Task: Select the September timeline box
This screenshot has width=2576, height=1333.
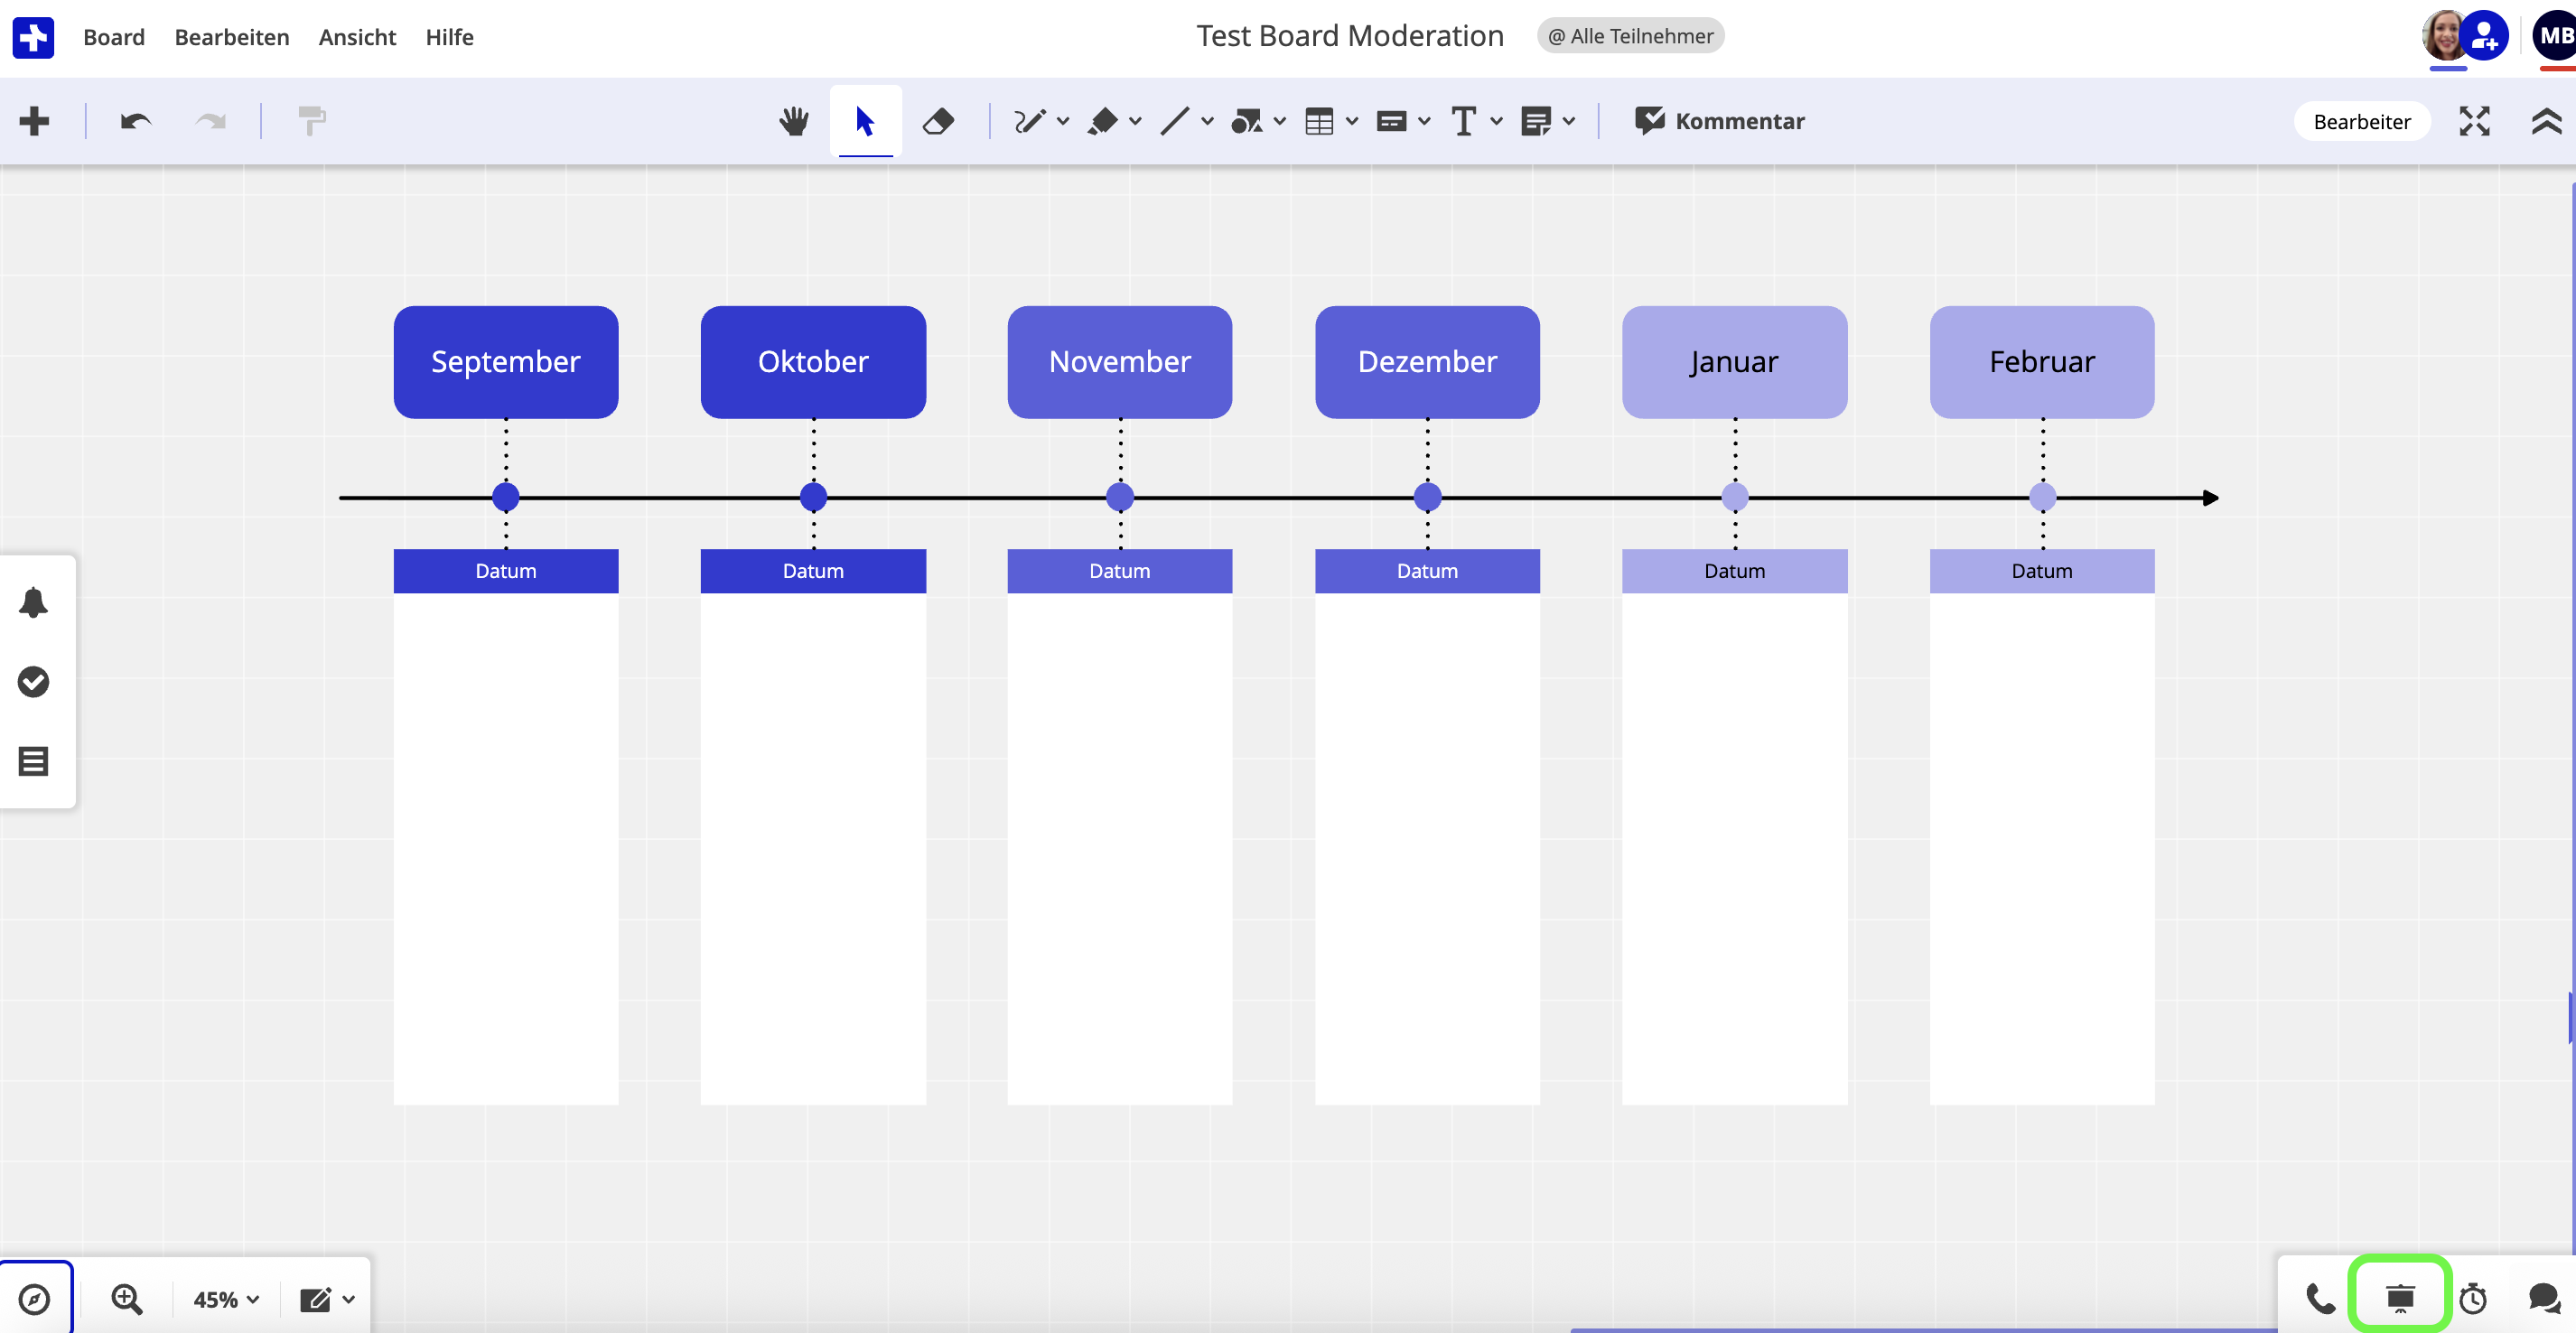Action: 505,361
